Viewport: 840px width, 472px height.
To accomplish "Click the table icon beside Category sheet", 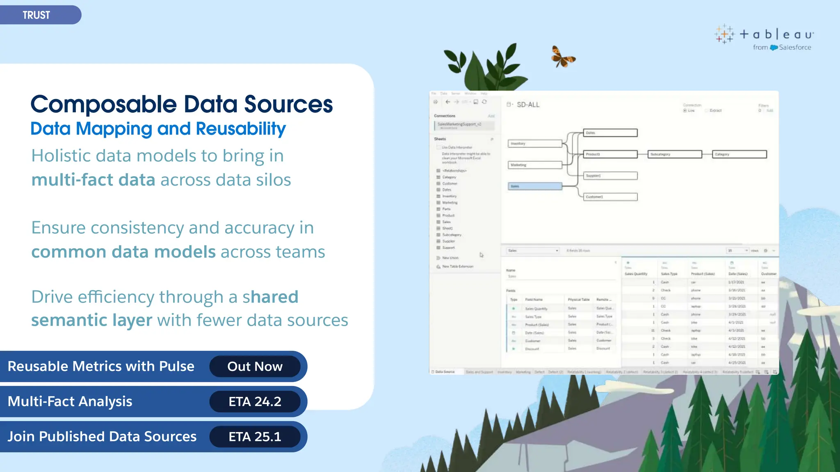I will [x=438, y=177].
